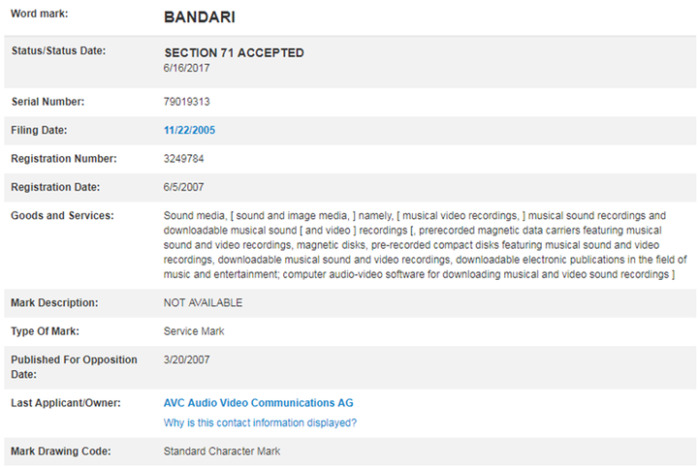Click the Service Mark type value
This screenshot has height=467, width=698.
[x=195, y=331]
